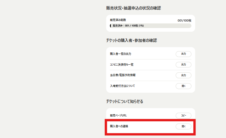This screenshot has width=226, height=138.
Task: Select the 購入者一覧の出力 row label
Action: (x=121, y=54)
